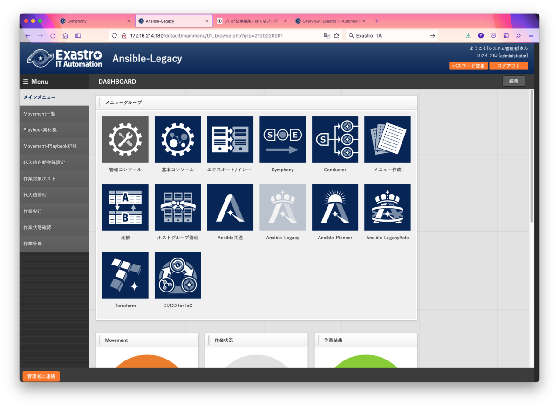Image resolution: width=559 pixels, height=408 pixels.
Task: Open 代入値自動登録設定 in sidebar
Action: (x=54, y=163)
